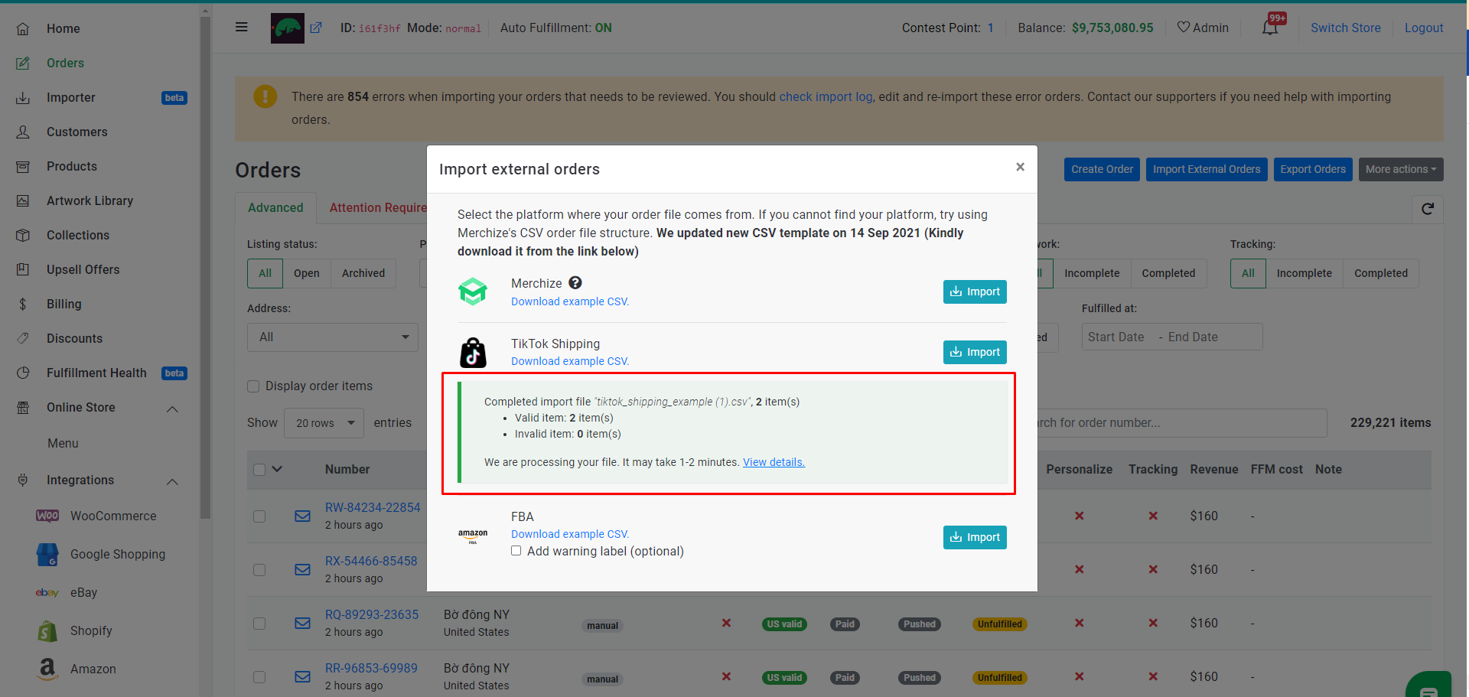Click the mail icon for order RX-54466-85458
The image size is (1469, 697).
point(303,570)
